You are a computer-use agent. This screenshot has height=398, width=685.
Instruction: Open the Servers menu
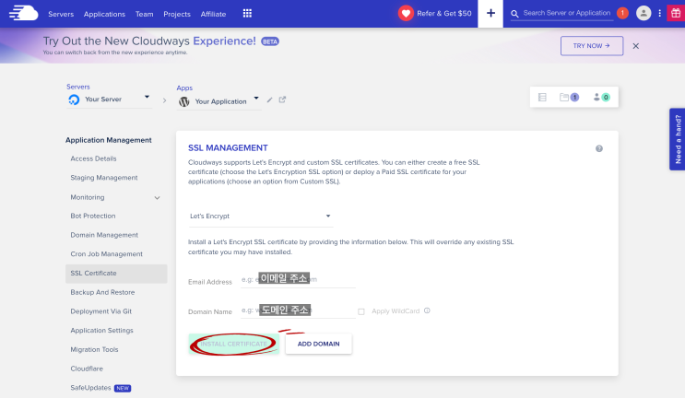61,14
